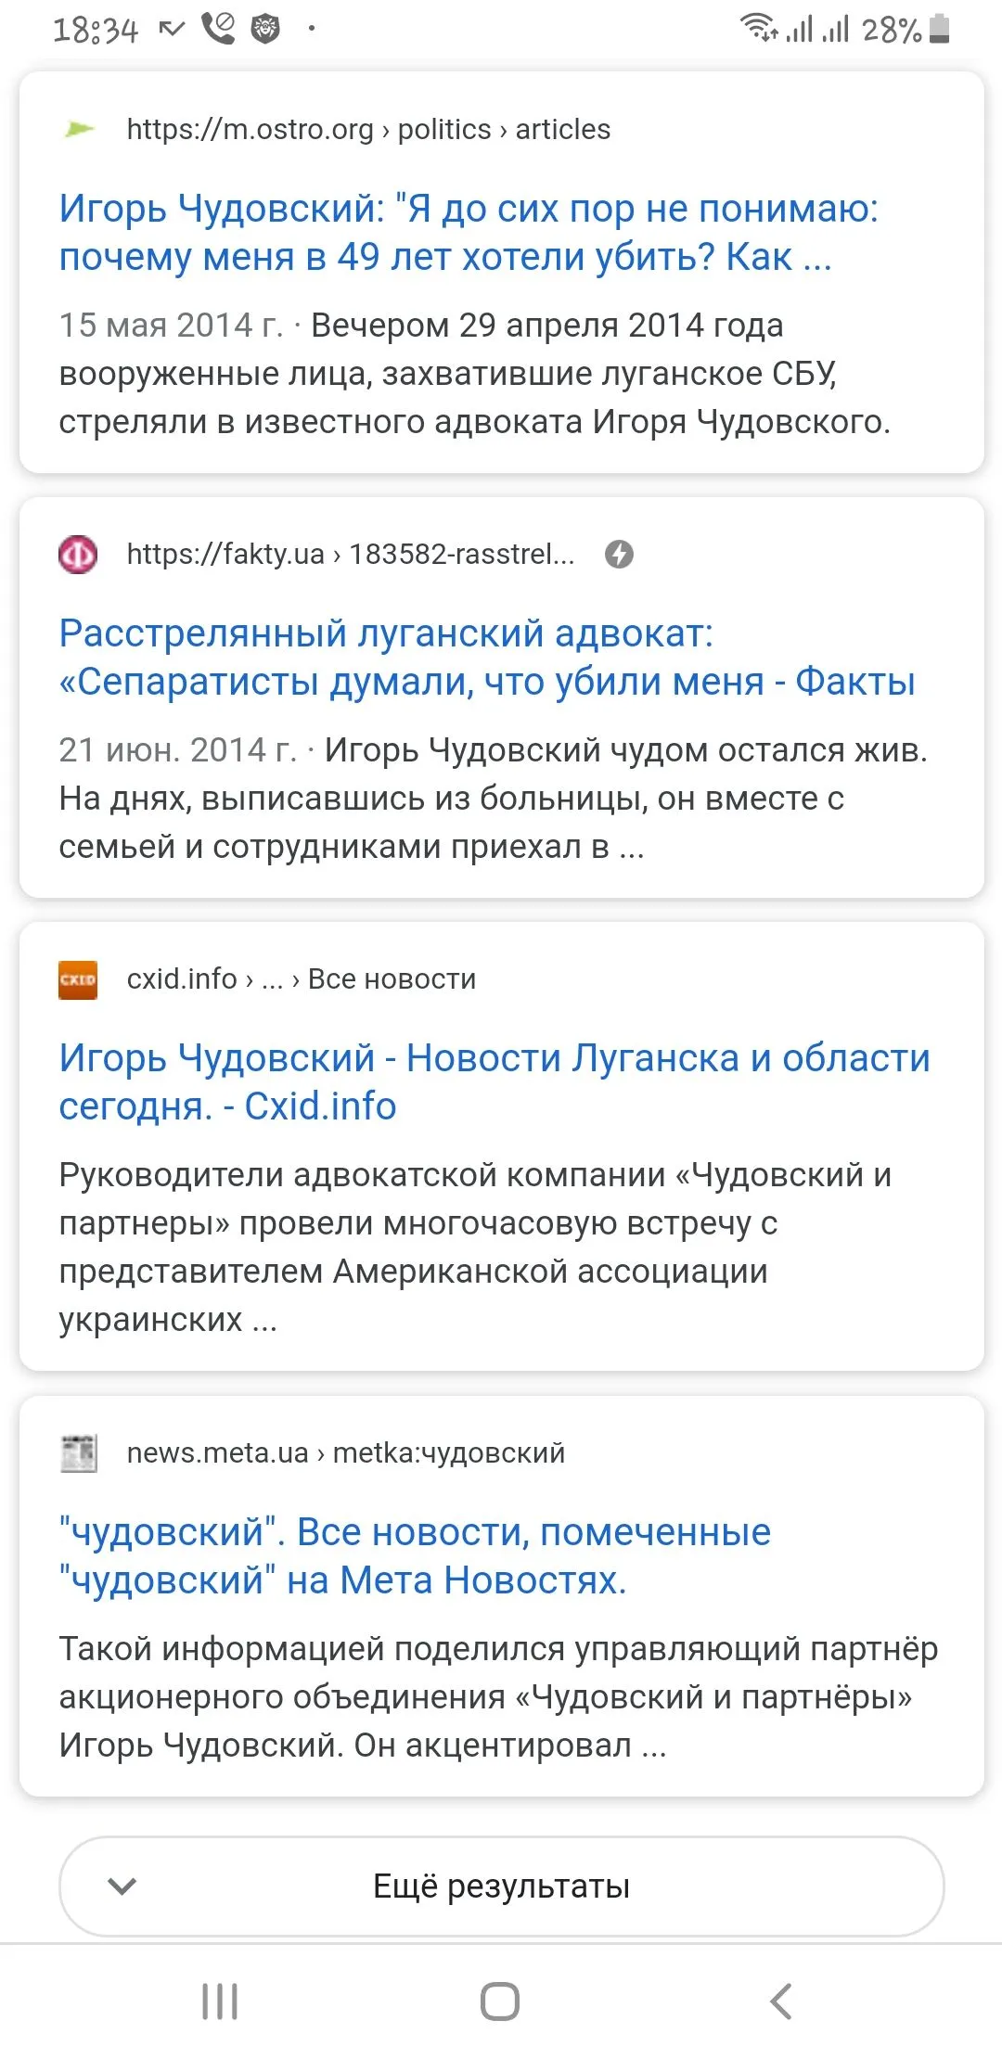Tap the Wi-Fi icon in status bar
This screenshot has width=1002, height=2059.
click(x=758, y=28)
